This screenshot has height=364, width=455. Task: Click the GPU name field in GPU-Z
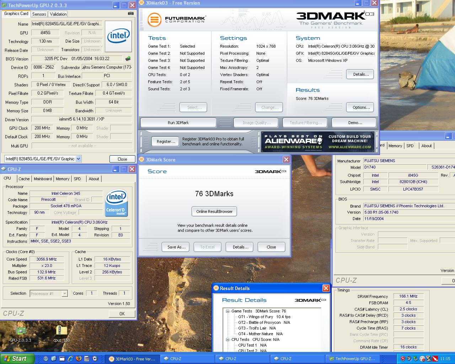(67, 24)
